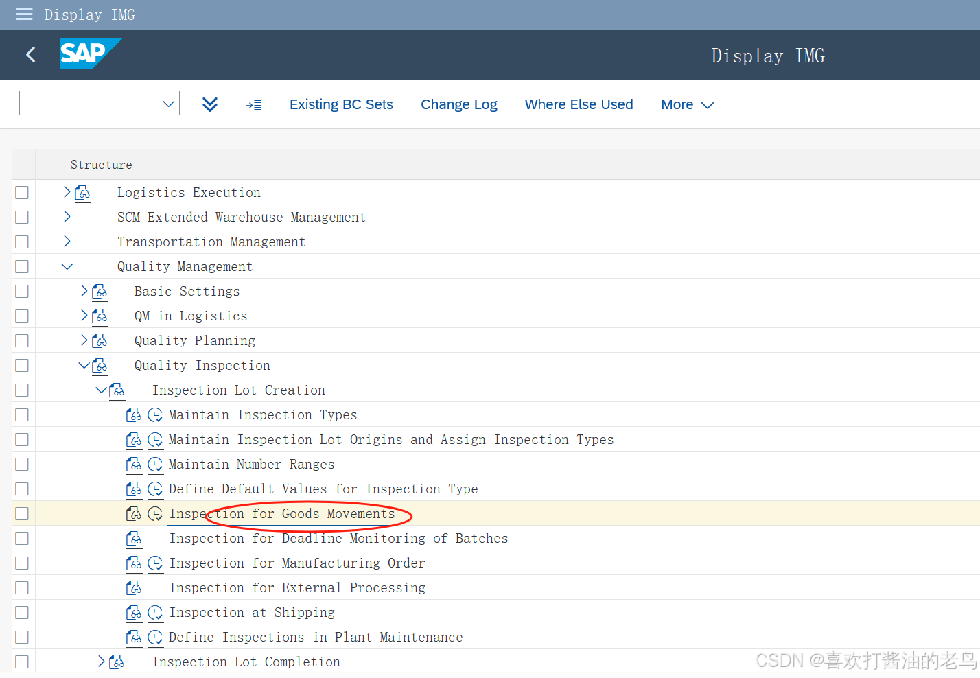Tick checkbox for Inspection at Shipping row

[22, 613]
